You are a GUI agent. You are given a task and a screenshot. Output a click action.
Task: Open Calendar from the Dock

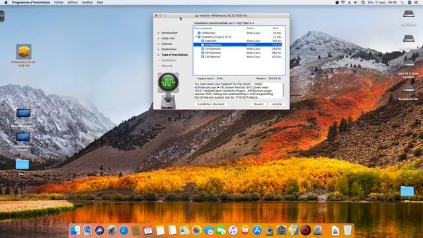(148, 230)
